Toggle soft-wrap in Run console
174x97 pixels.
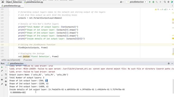[6, 74]
